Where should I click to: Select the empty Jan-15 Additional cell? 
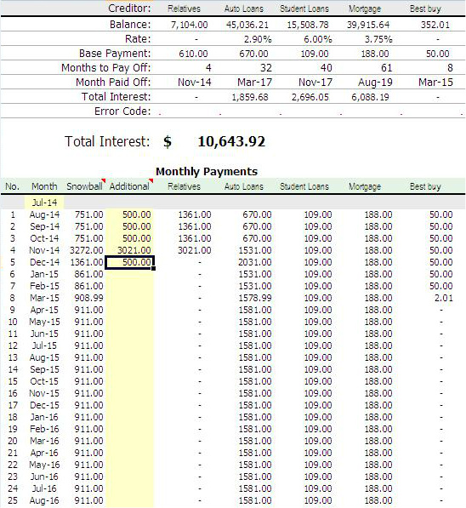(129, 274)
